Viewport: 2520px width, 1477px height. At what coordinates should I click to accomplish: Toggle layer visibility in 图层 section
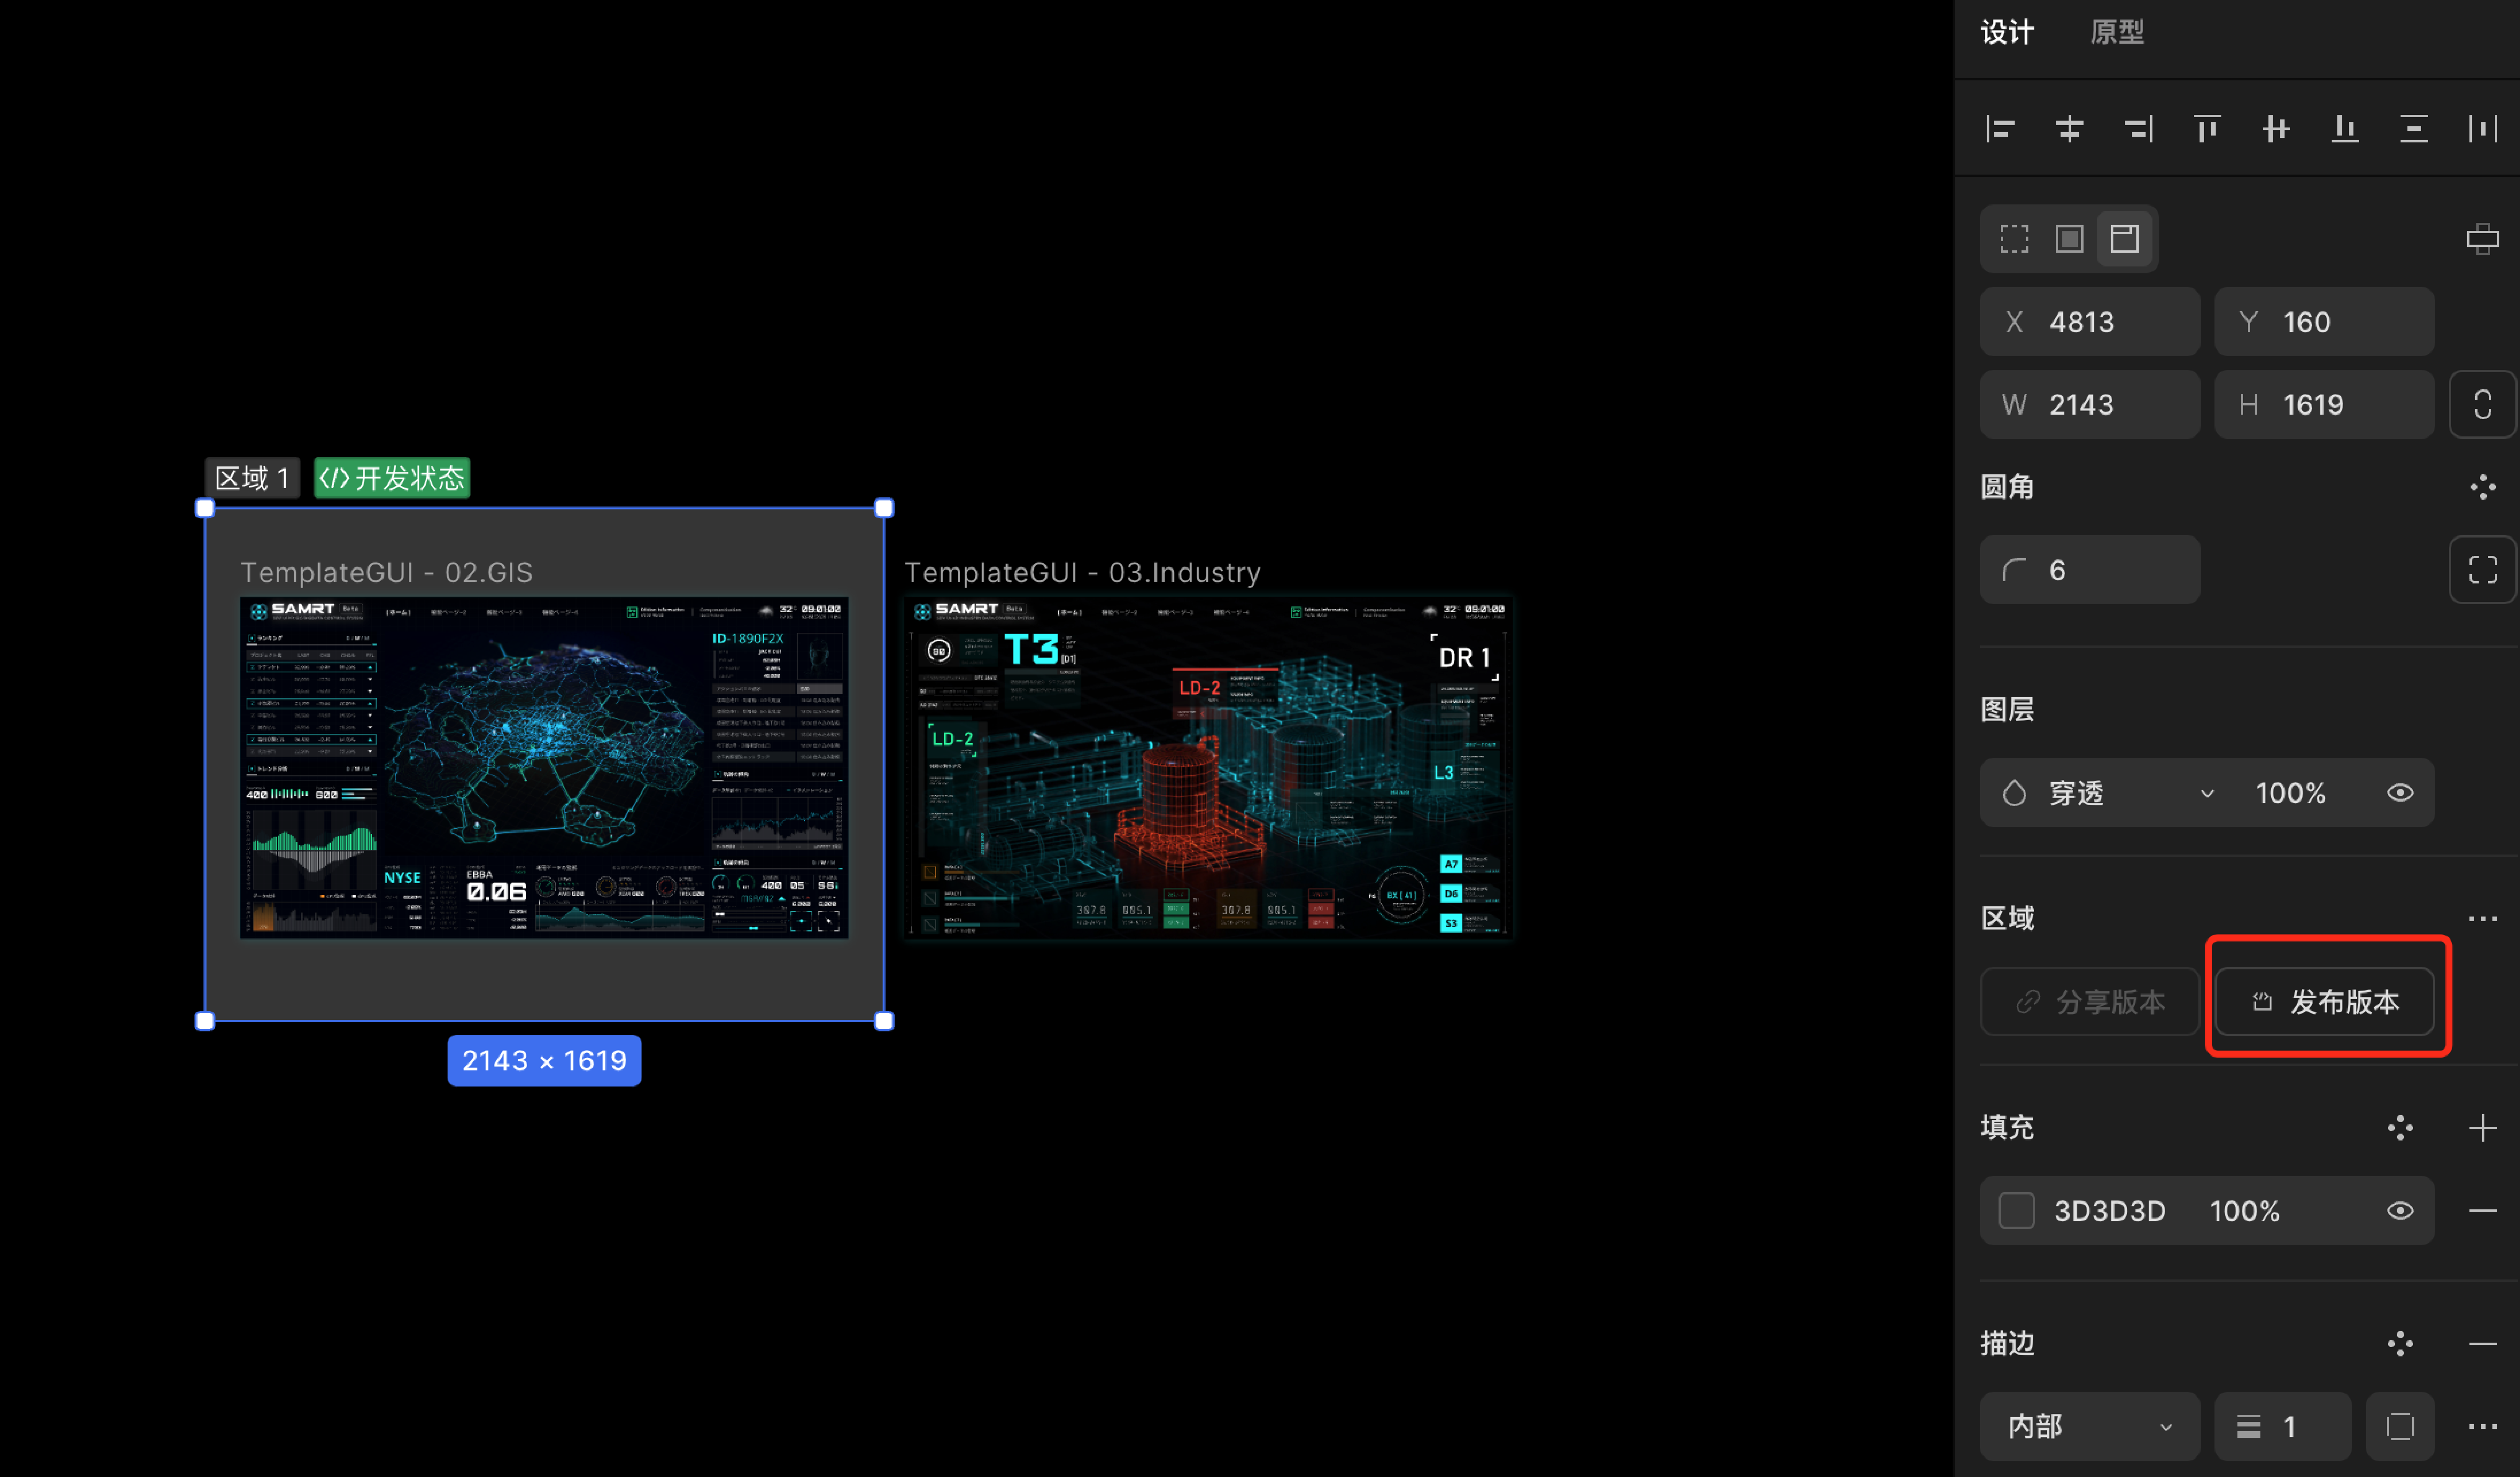pyautogui.click(x=2400, y=793)
